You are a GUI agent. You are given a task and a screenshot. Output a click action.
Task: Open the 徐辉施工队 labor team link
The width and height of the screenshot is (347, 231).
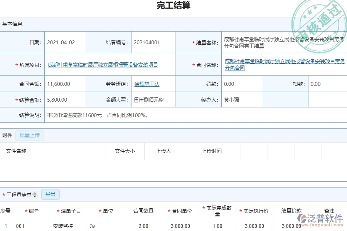[x=146, y=84]
